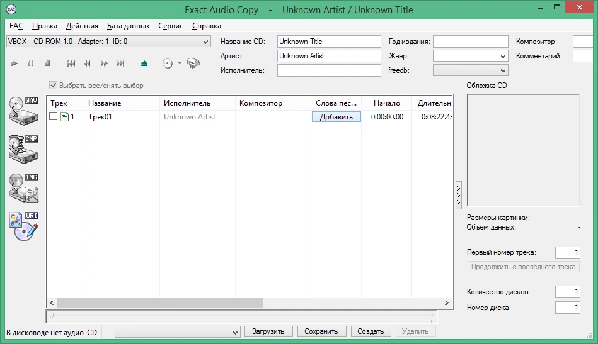
Task: Click the eject disc icon
Action: (144, 64)
